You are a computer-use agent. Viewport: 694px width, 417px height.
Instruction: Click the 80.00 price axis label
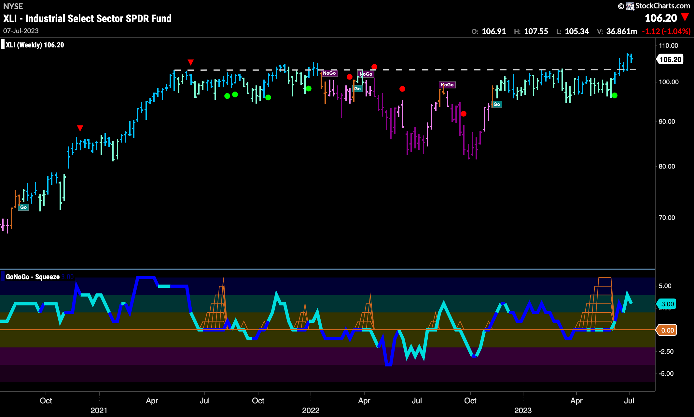pos(667,166)
